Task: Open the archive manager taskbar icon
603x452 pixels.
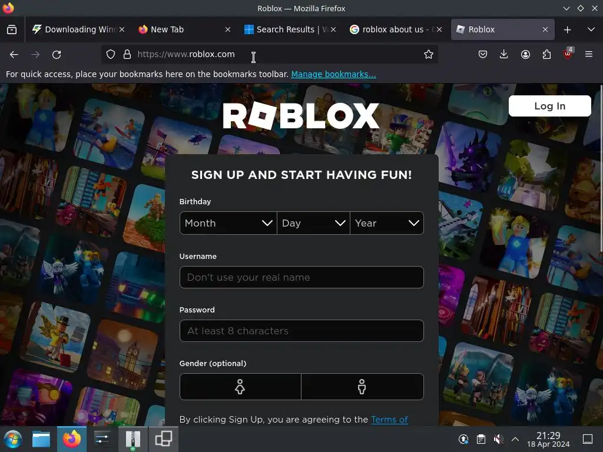Action: point(132,439)
